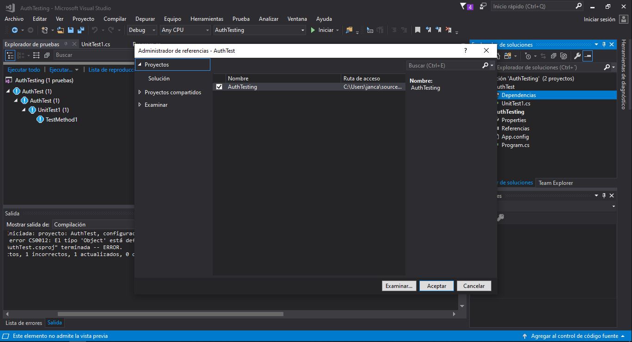Open the Archivo menu
The height and width of the screenshot is (342, 632).
pyautogui.click(x=14, y=19)
